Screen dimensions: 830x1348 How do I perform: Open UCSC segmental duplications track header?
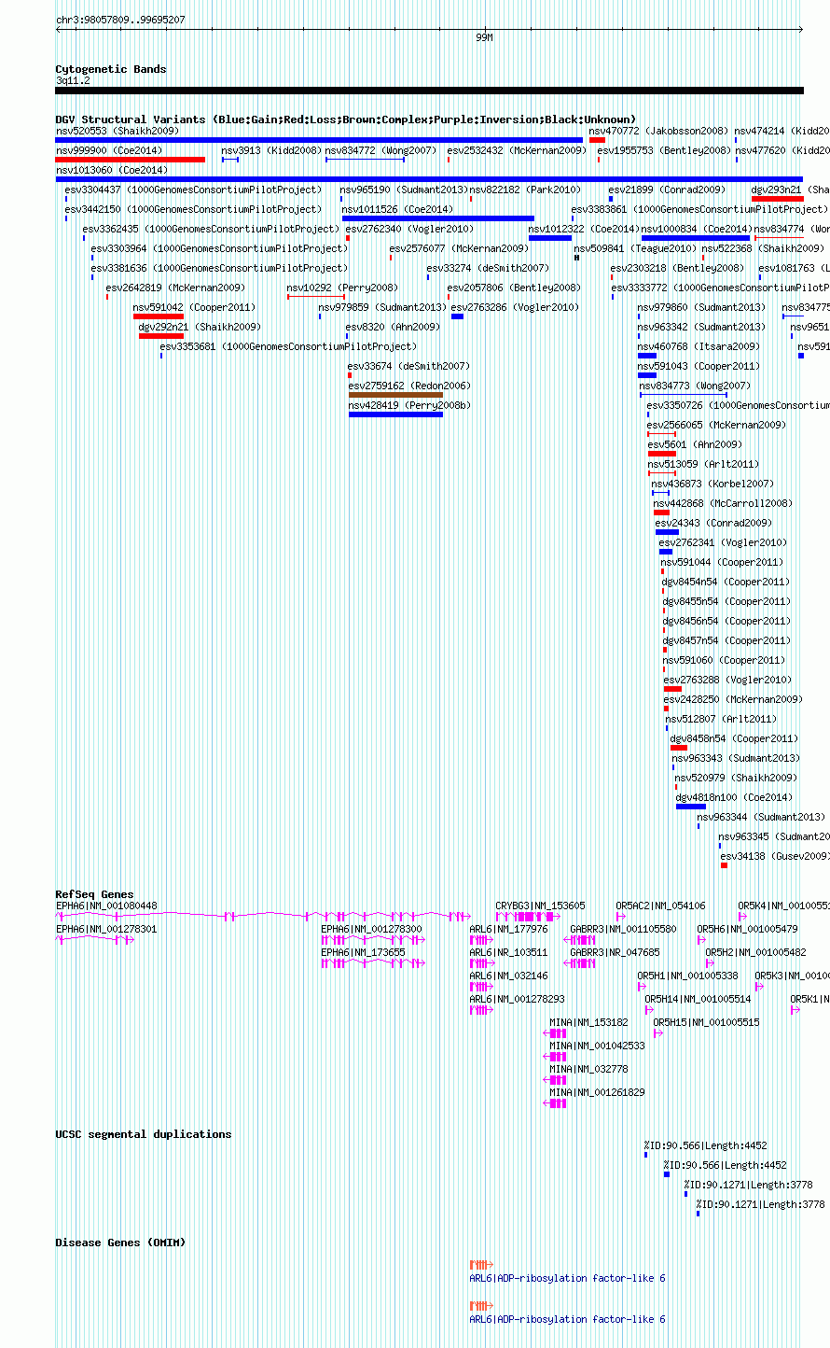pos(143,1134)
